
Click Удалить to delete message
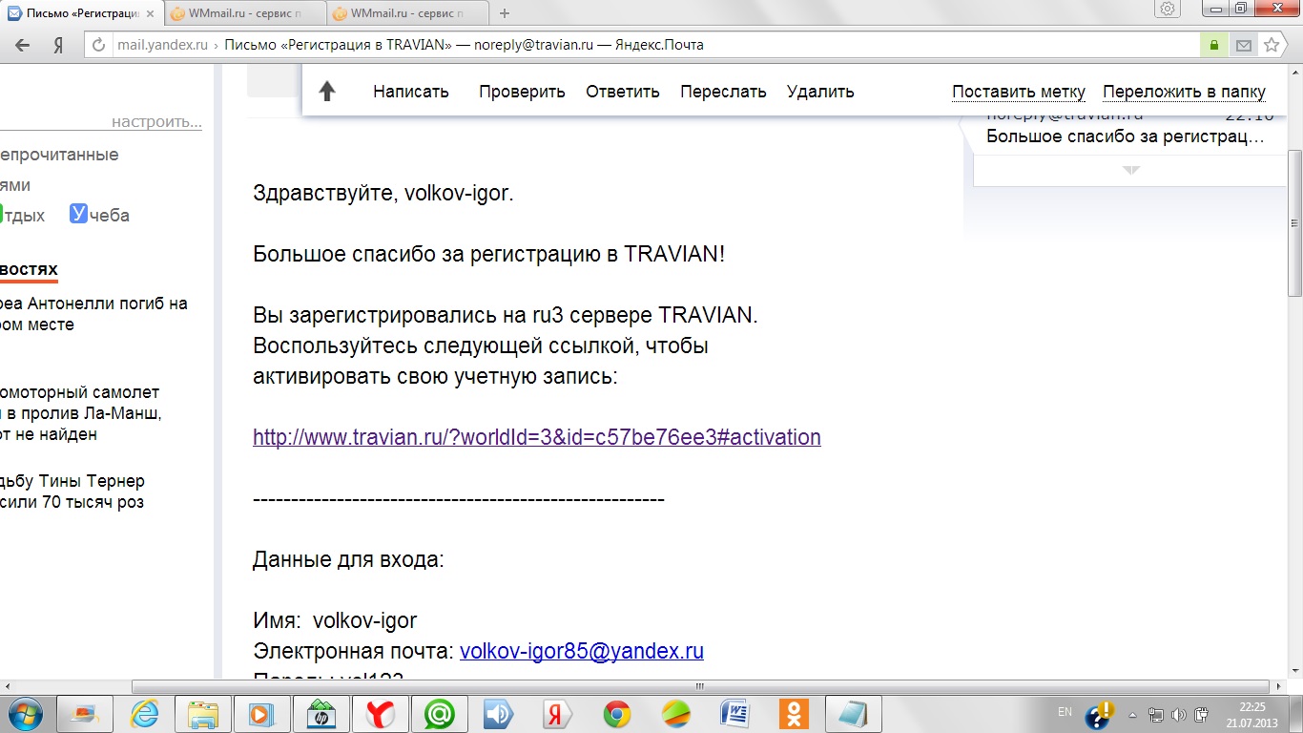pos(820,92)
